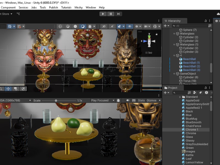
Task: Open the Window menu
Action: pos(91,7)
